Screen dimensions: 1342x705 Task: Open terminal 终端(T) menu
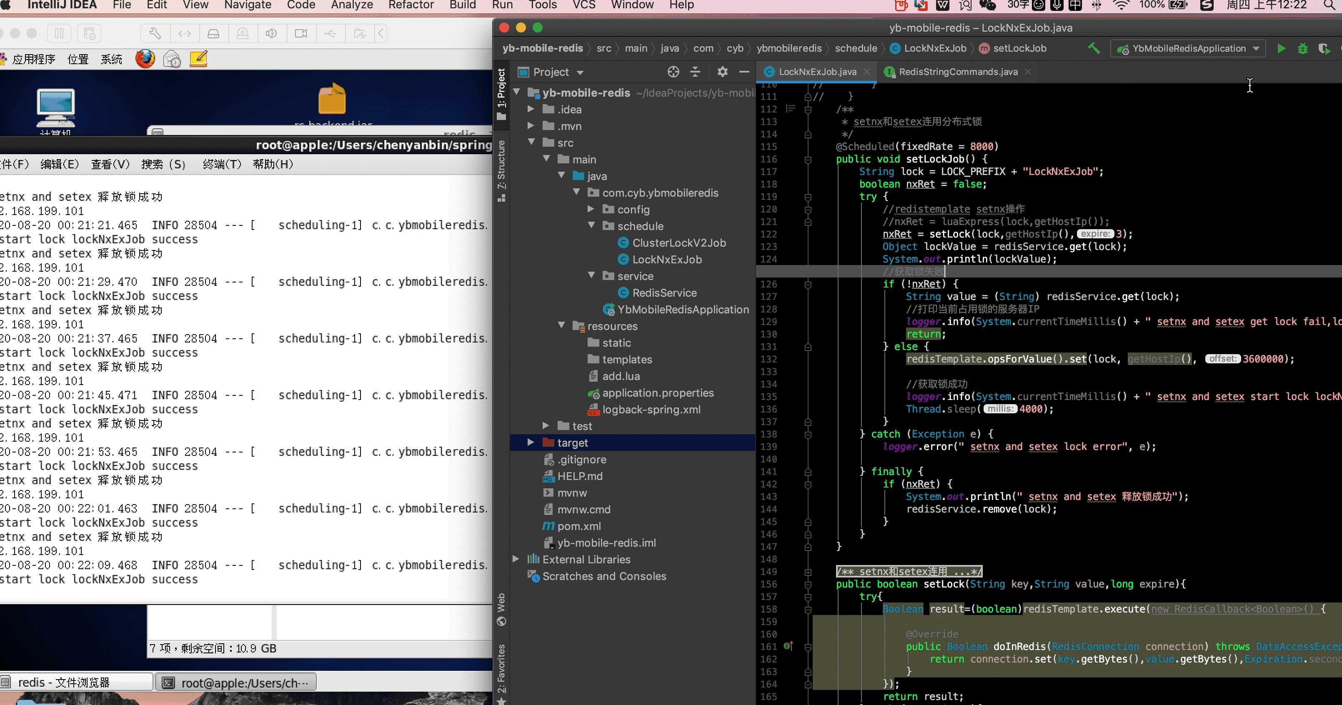coord(222,165)
